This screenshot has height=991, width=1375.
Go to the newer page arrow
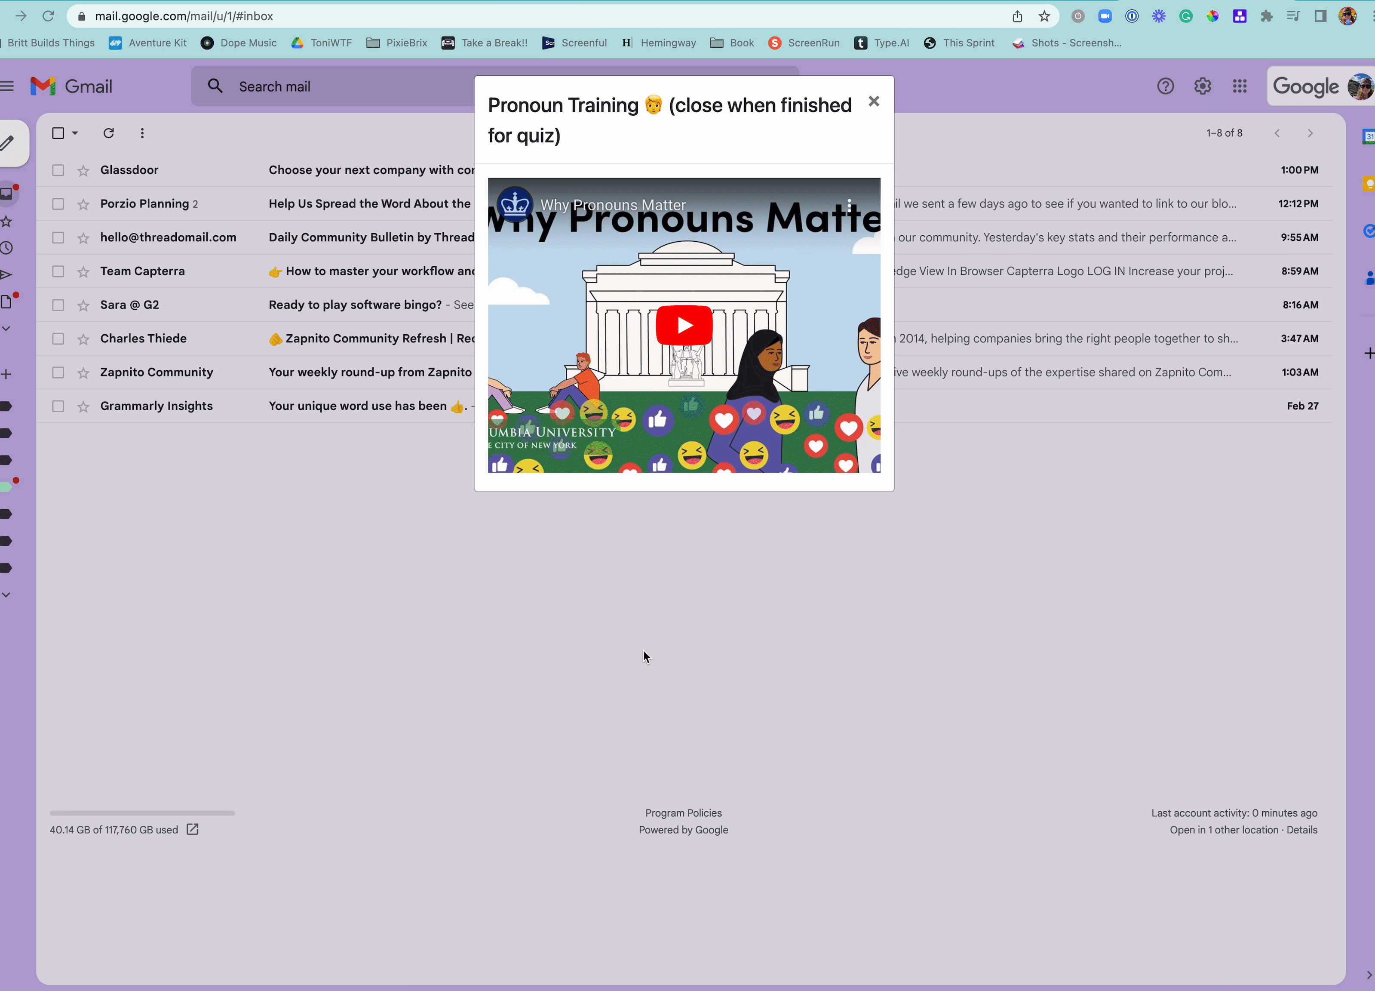click(x=1277, y=133)
